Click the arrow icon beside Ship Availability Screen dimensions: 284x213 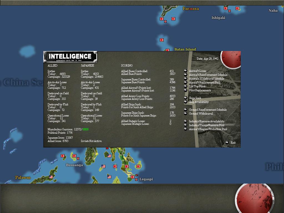point(185,102)
